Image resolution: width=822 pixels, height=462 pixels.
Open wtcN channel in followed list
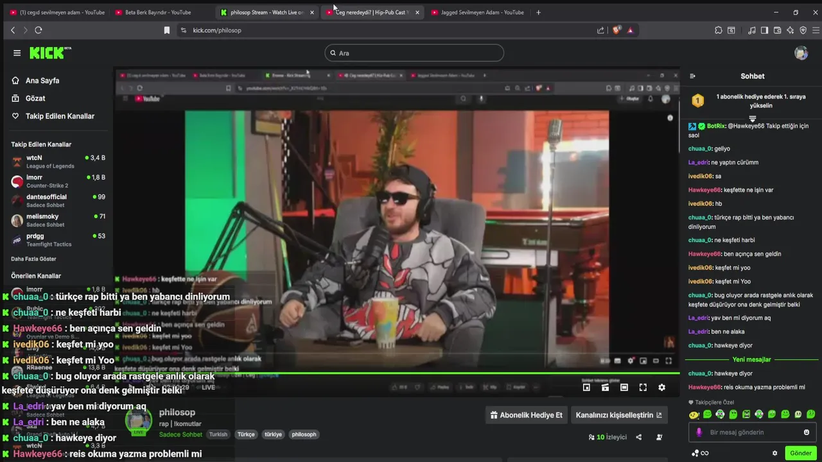pos(58,162)
